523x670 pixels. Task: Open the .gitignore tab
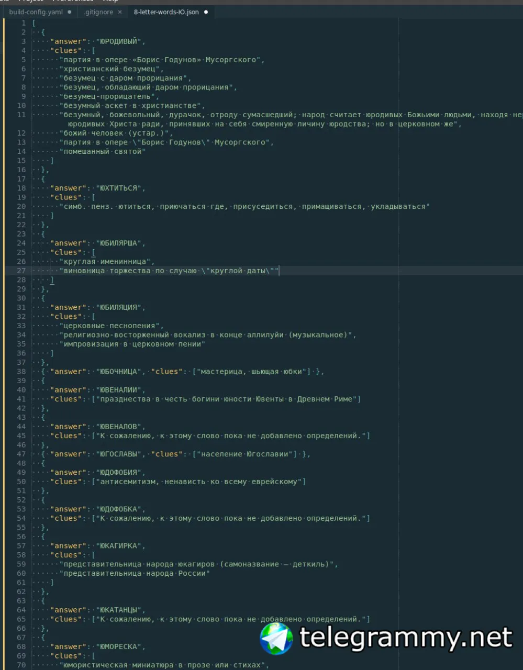tap(98, 12)
